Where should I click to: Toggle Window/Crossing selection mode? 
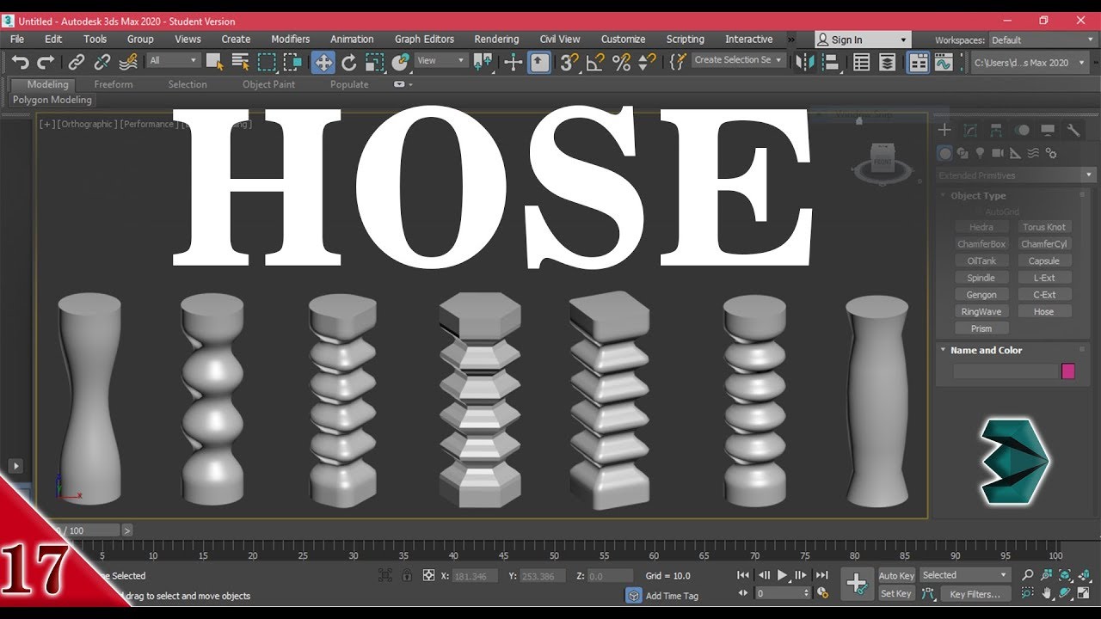(293, 62)
